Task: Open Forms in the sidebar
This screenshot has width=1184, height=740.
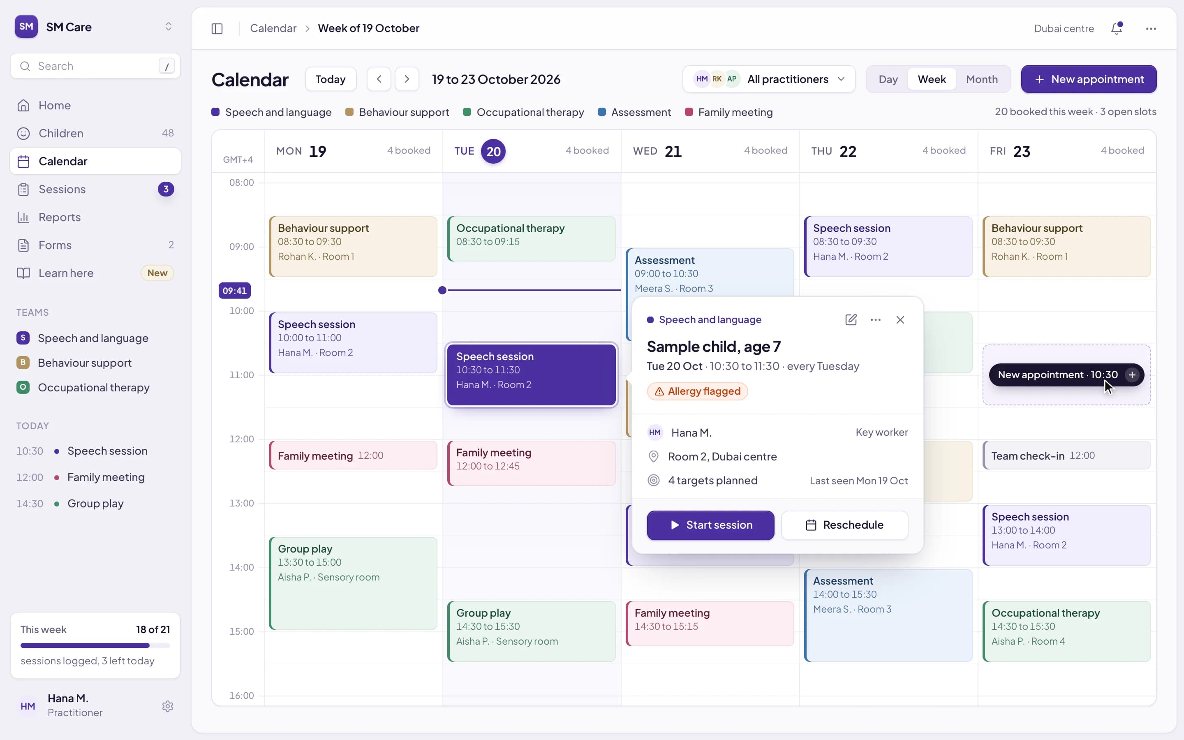Action: (95, 245)
